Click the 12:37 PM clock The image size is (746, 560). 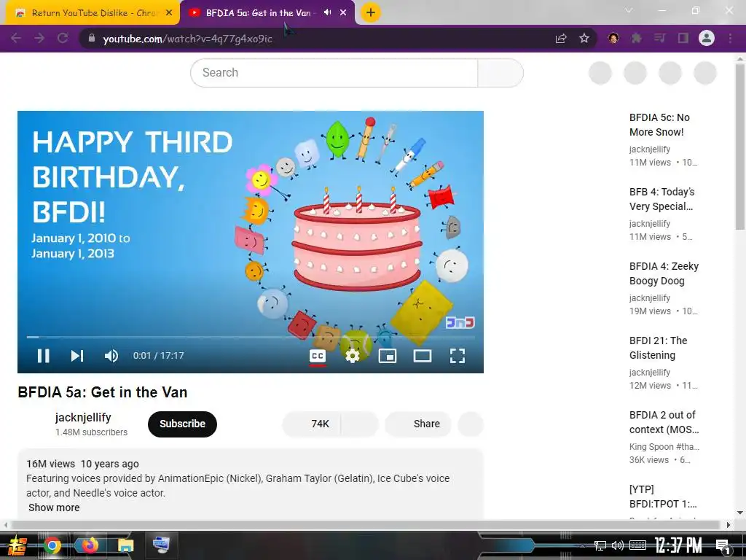(x=678, y=545)
